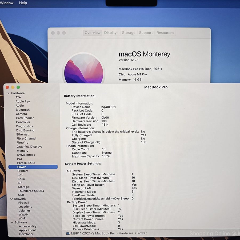240x240 pixels.
Task: Select Wi-Fi under Network
Action: pos(22,218)
